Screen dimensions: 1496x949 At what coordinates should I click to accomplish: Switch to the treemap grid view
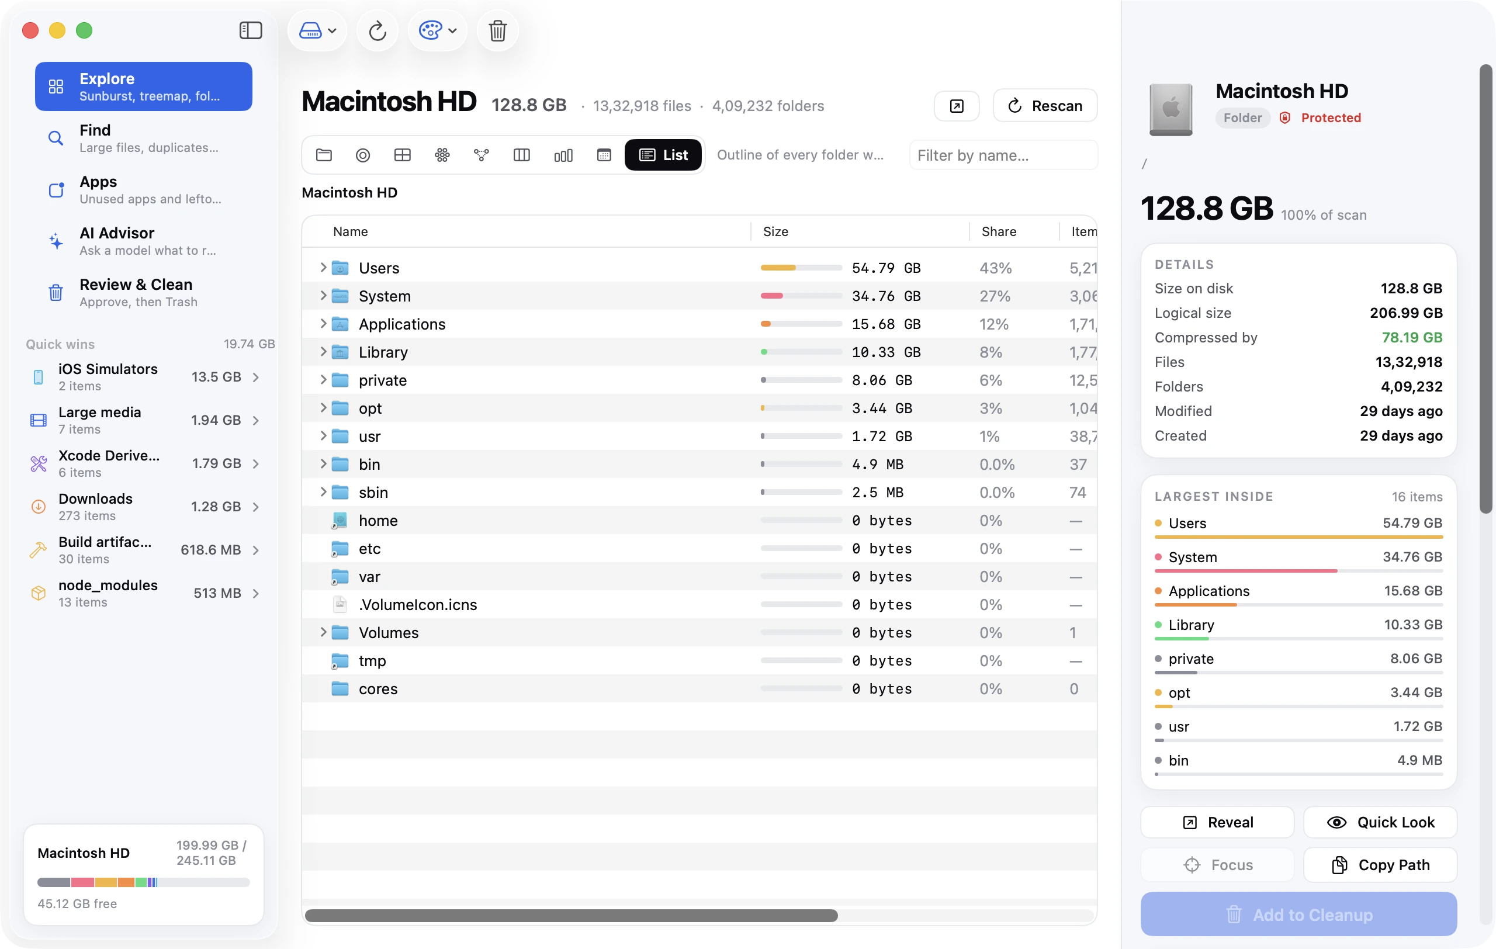(x=403, y=155)
